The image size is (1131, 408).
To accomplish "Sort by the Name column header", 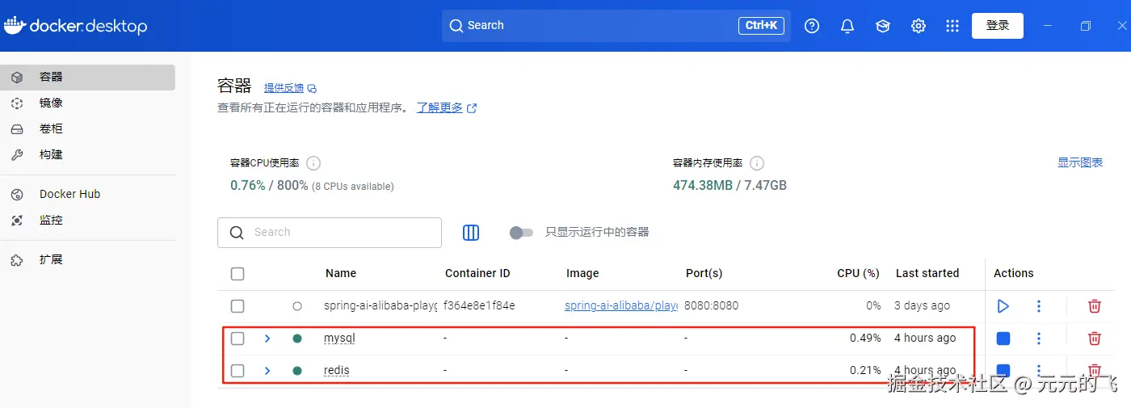I will point(341,274).
